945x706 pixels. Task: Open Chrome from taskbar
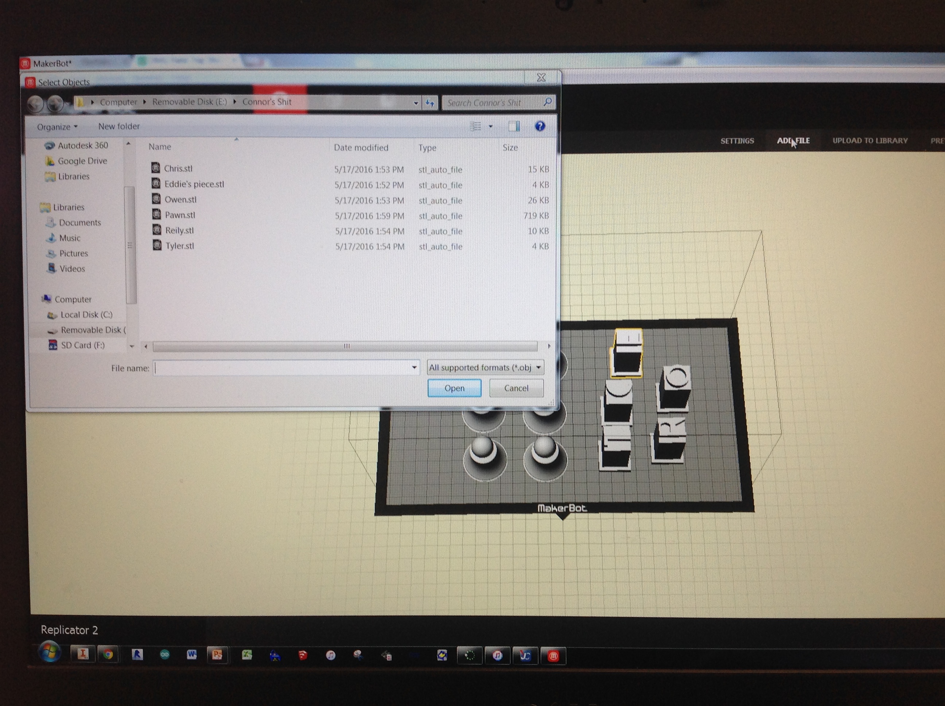pyautogui.click(x=108, y=654)
